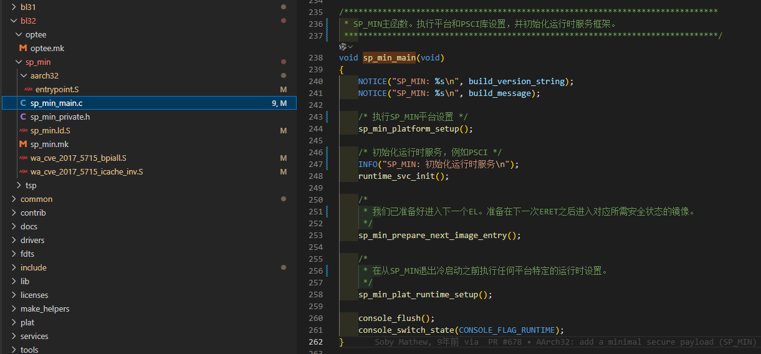Click the modified dot on aarch32 folder row
761x354 pixels.
click(284, 75)
